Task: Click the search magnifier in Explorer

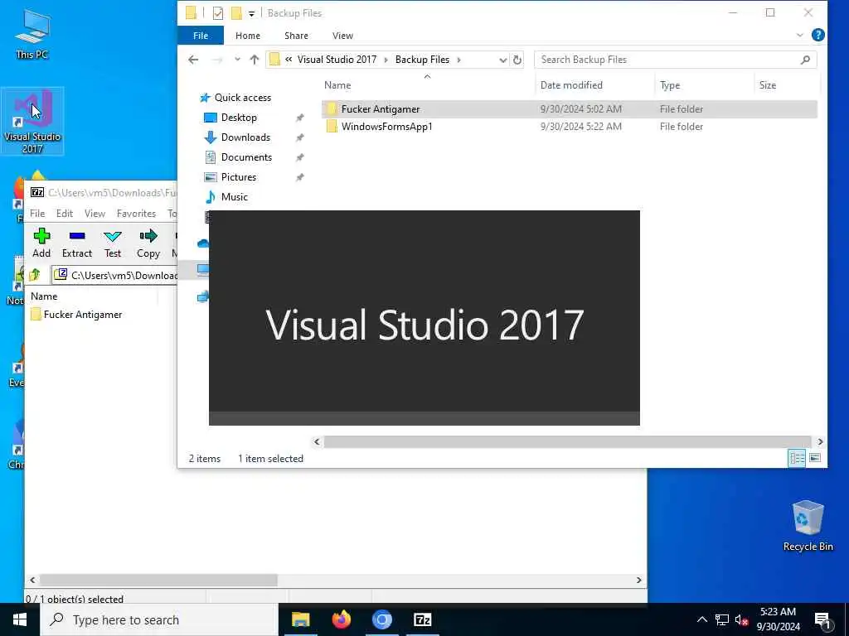Action: point(805,60)
